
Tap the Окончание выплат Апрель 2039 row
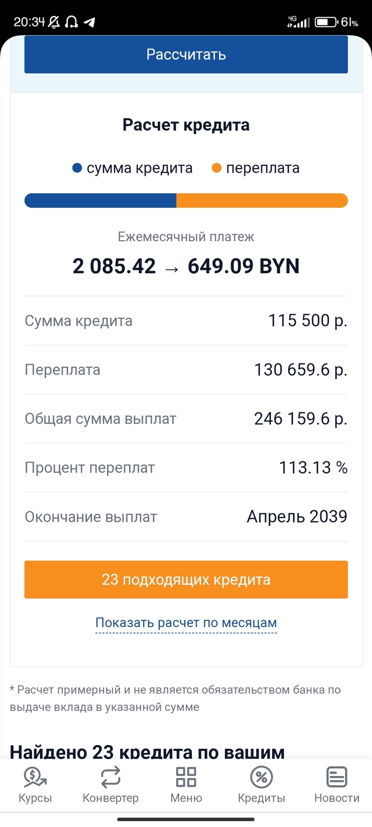pos(186,517)
